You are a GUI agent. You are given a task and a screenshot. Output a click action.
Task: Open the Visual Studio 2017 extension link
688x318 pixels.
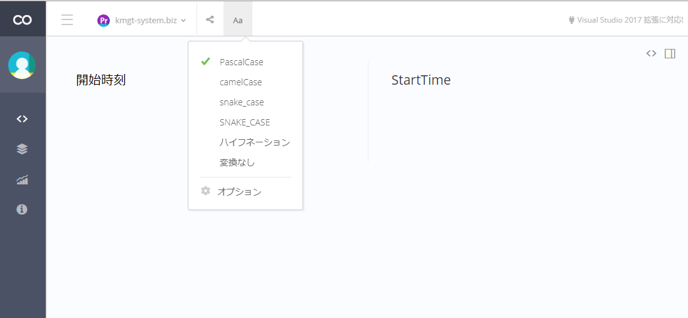tap(626, 19)
